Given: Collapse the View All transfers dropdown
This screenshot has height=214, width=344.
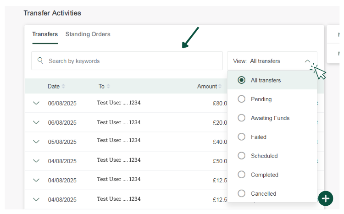Looking at the screenshot, I should (x=307, y=61).
